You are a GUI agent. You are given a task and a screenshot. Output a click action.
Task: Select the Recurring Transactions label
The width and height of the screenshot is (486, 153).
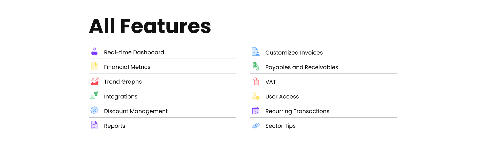(297, 111)
